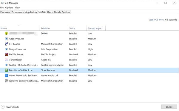This screenshot has height=111, width=179.
Task: Click the Delayed launcher icon
Action: (6, 49)
